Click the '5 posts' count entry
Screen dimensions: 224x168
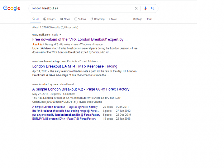[x=107, y=115]
